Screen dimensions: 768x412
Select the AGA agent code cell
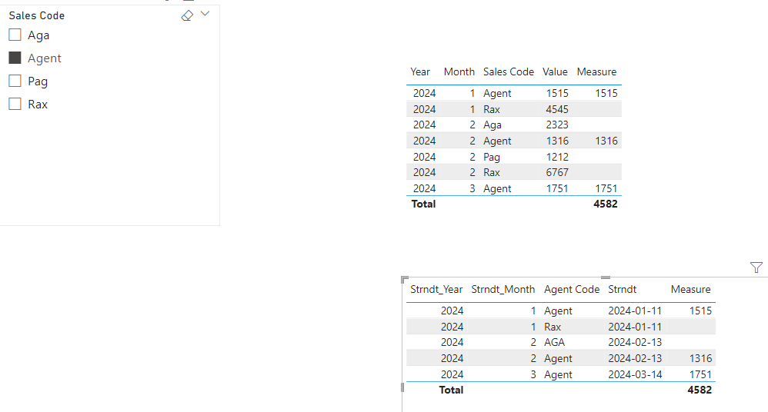pos(554,343)
